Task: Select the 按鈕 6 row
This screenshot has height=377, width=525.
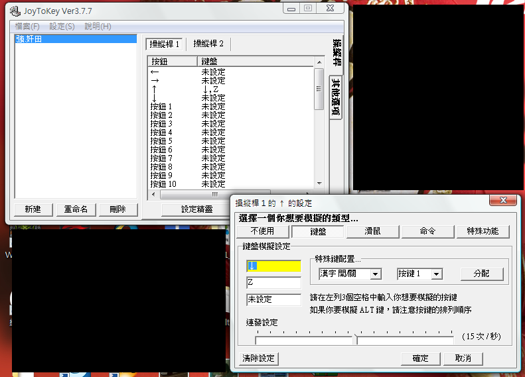Action: [x=231, y=150]
